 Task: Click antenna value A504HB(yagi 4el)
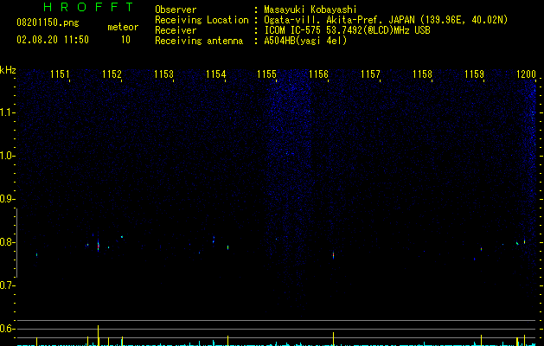pos(305,41)
